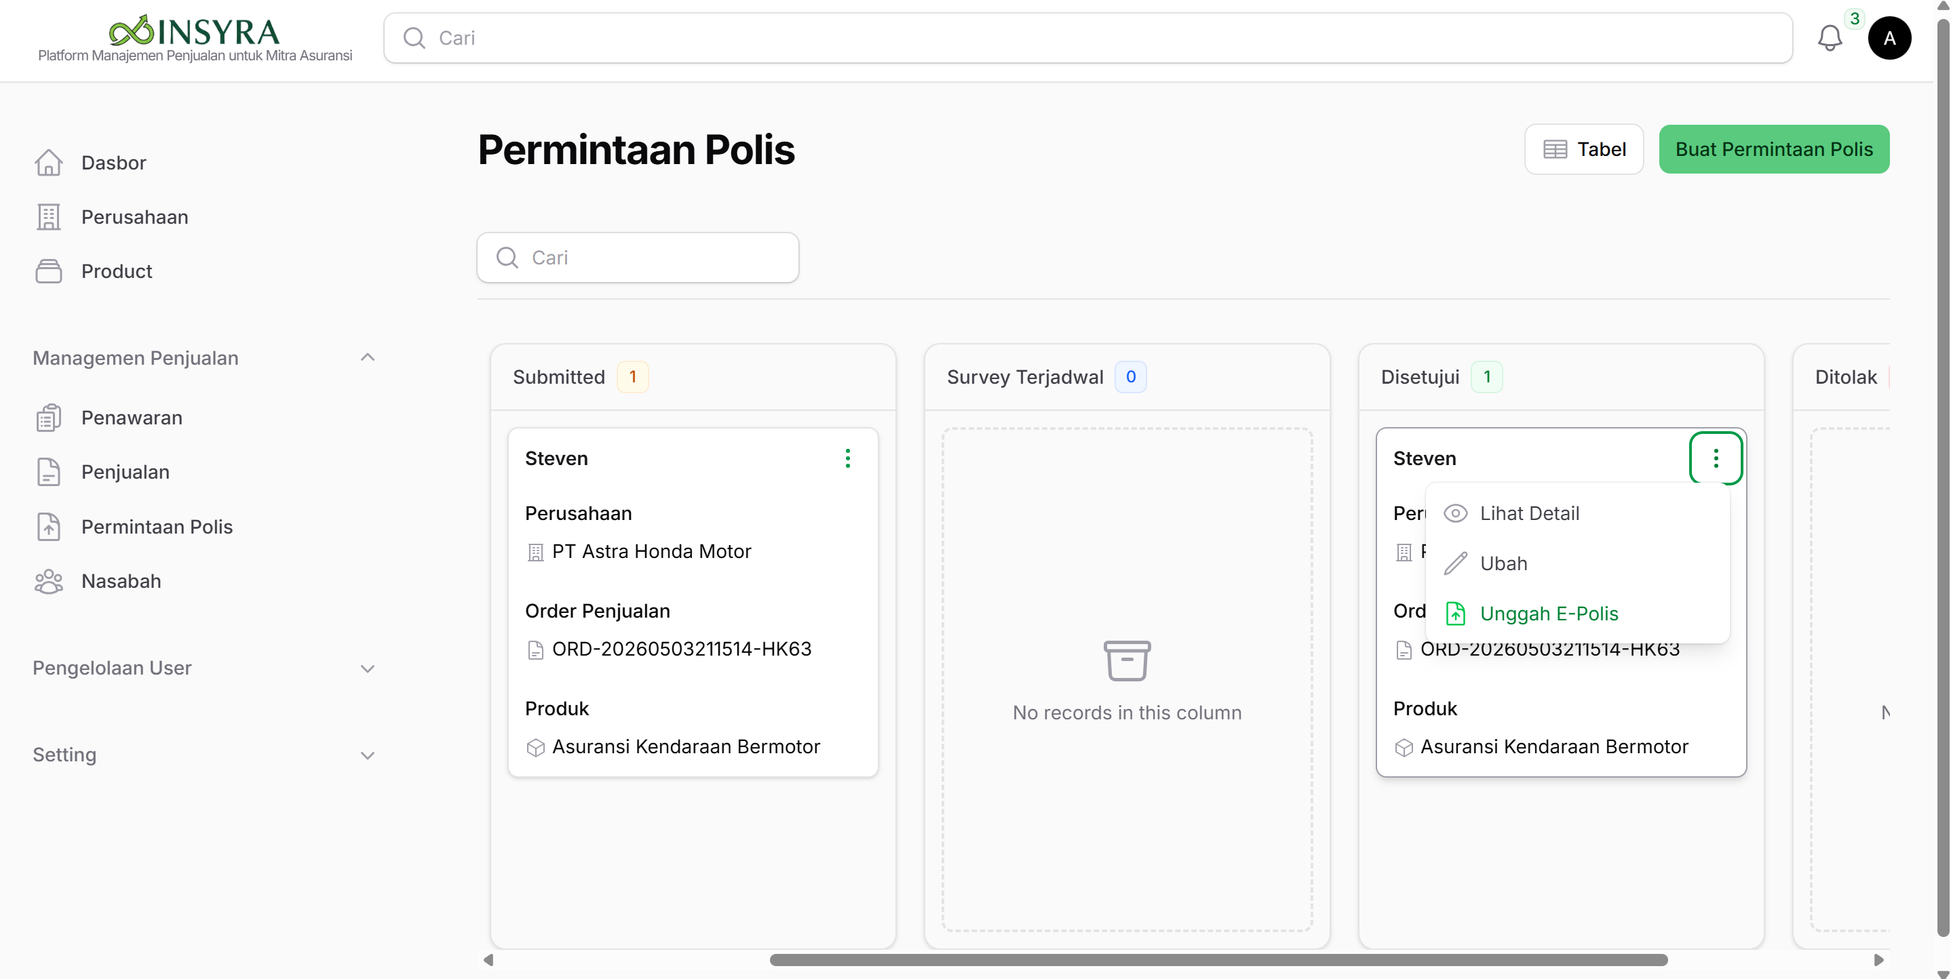Click Steven name on Disetujui card
Image resolution: width=1951 pixels, height=979 pixels.
click(1425, 458)
